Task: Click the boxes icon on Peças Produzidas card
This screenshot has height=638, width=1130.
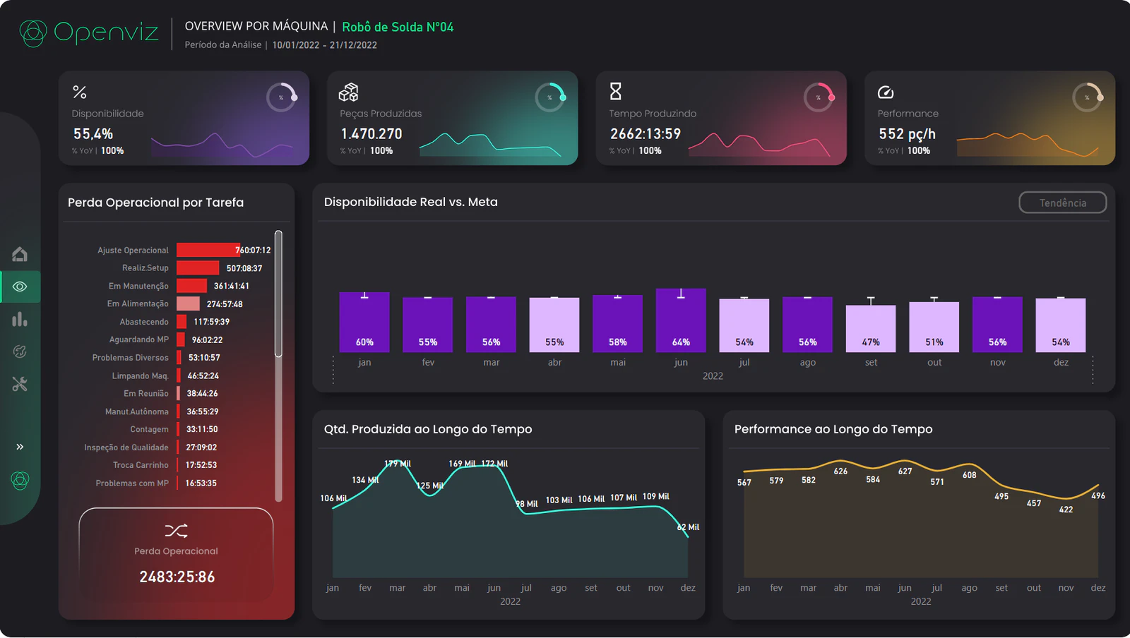Action: pos(349,92)
